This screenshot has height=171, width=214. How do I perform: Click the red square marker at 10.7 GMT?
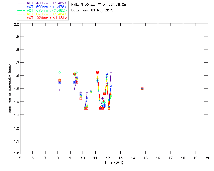coord(91,92)
